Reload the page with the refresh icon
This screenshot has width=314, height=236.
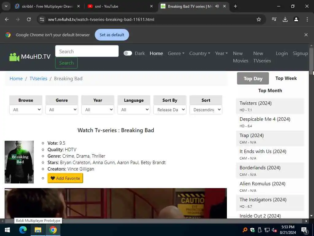click(x=29, y=19)
